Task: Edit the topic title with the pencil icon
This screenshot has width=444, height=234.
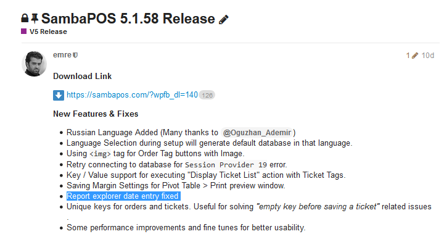Action: pos(223,20)
